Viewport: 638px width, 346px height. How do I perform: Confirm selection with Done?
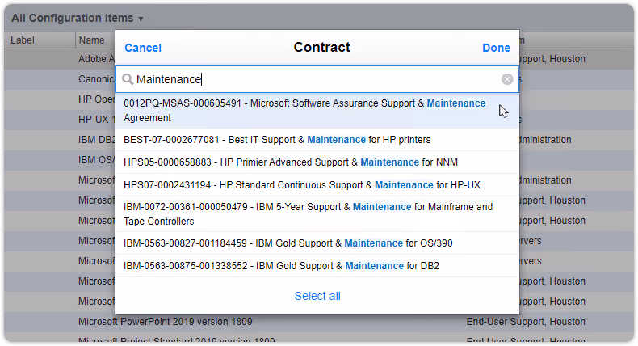tap(496, 48)
